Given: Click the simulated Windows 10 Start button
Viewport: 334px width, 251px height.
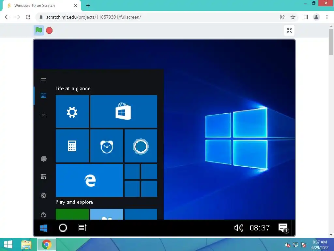Looking at the screenshot, I should click(44, 228).
